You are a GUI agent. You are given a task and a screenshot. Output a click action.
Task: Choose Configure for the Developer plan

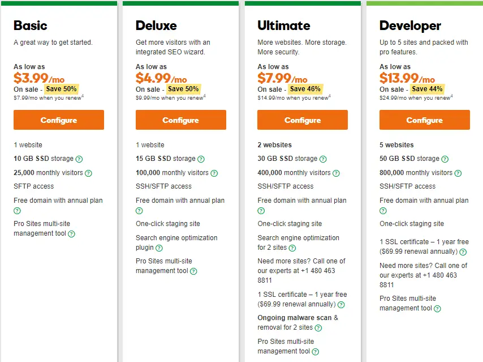point(425,120)
